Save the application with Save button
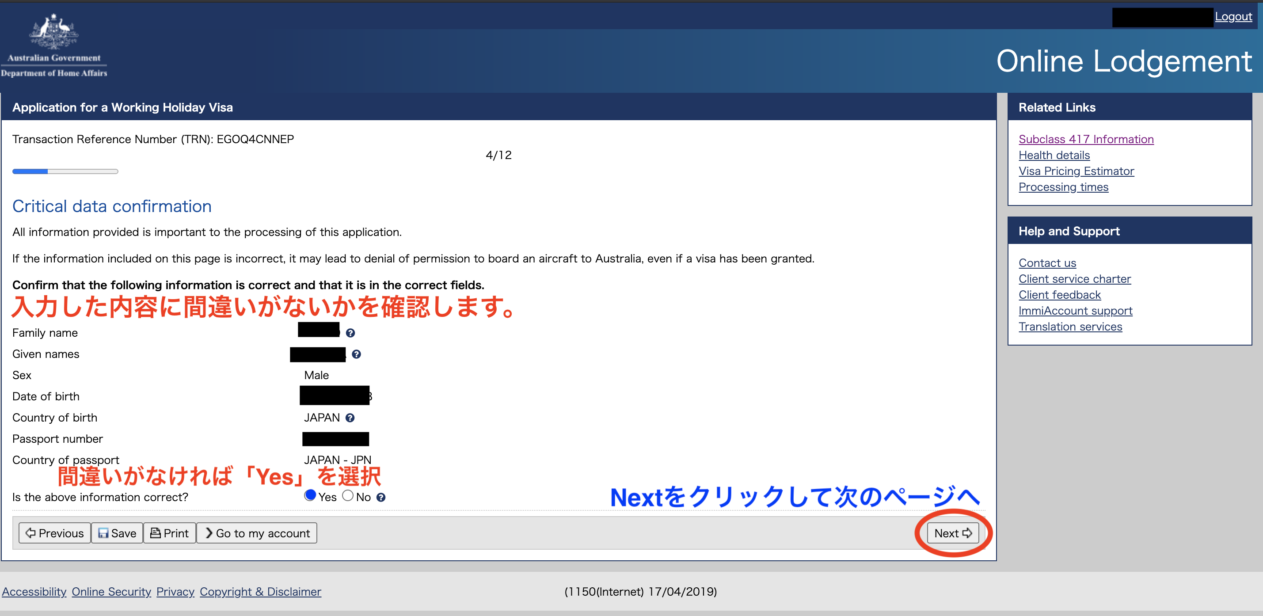Image resolution: width=1263 pixels, height=616 pixels. (x=117, y=533)
